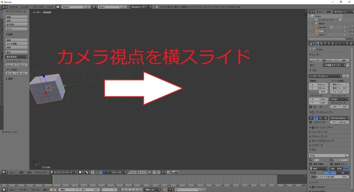Open the マーカー menu in timeline
Image resolution: width=354 pixels, height=192 pixels.
tap(24, 190)
